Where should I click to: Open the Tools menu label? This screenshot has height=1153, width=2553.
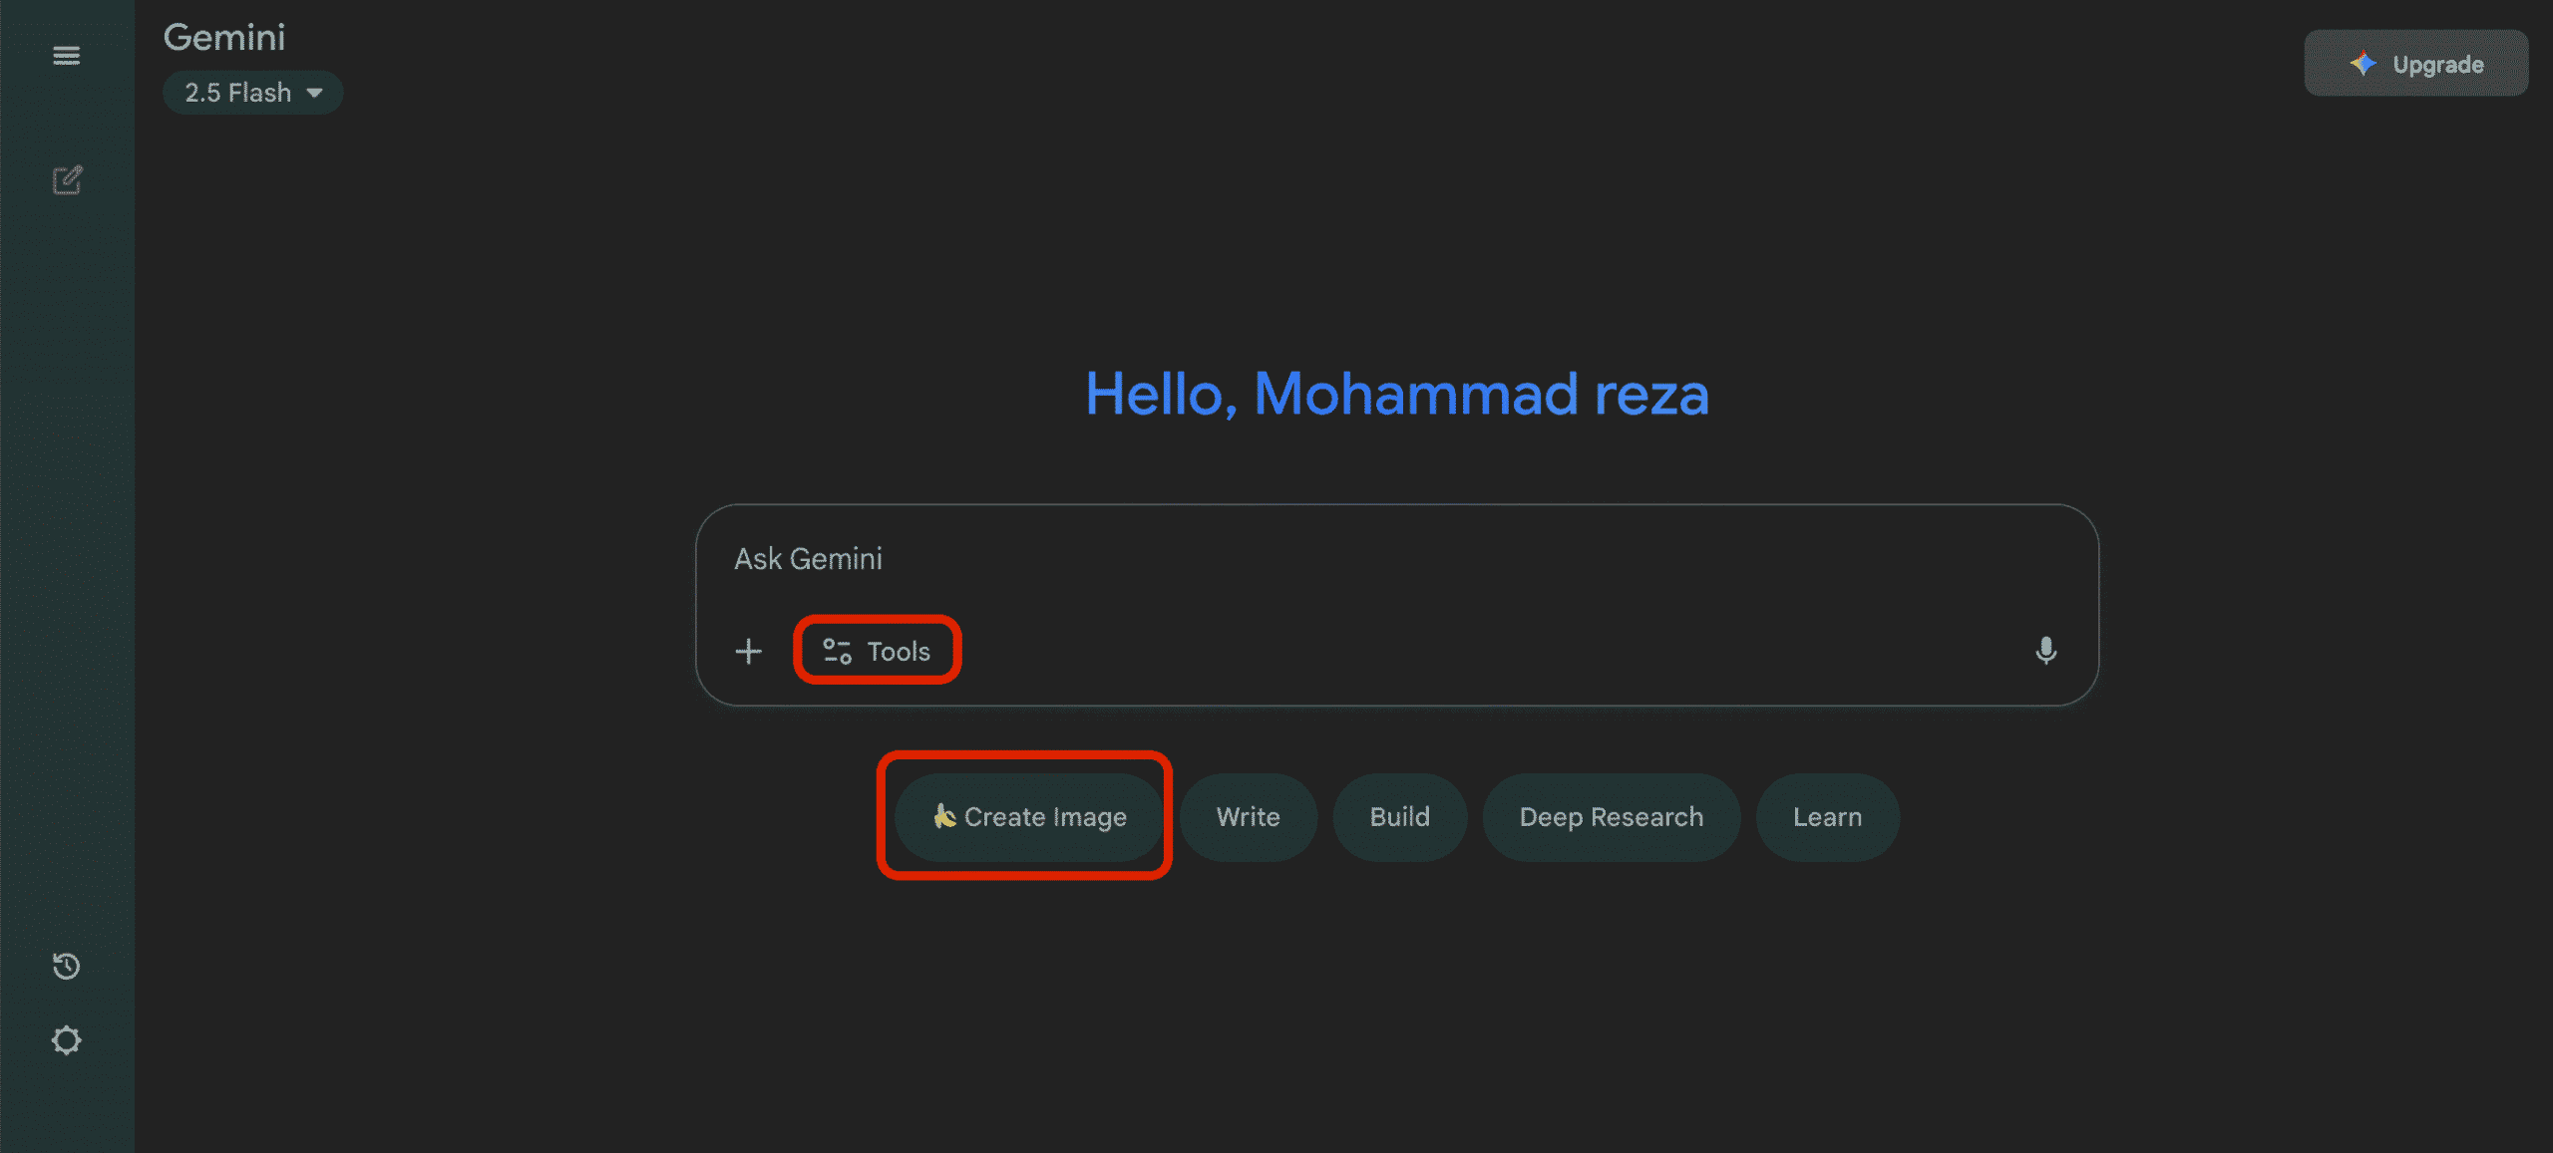[899, 652]
